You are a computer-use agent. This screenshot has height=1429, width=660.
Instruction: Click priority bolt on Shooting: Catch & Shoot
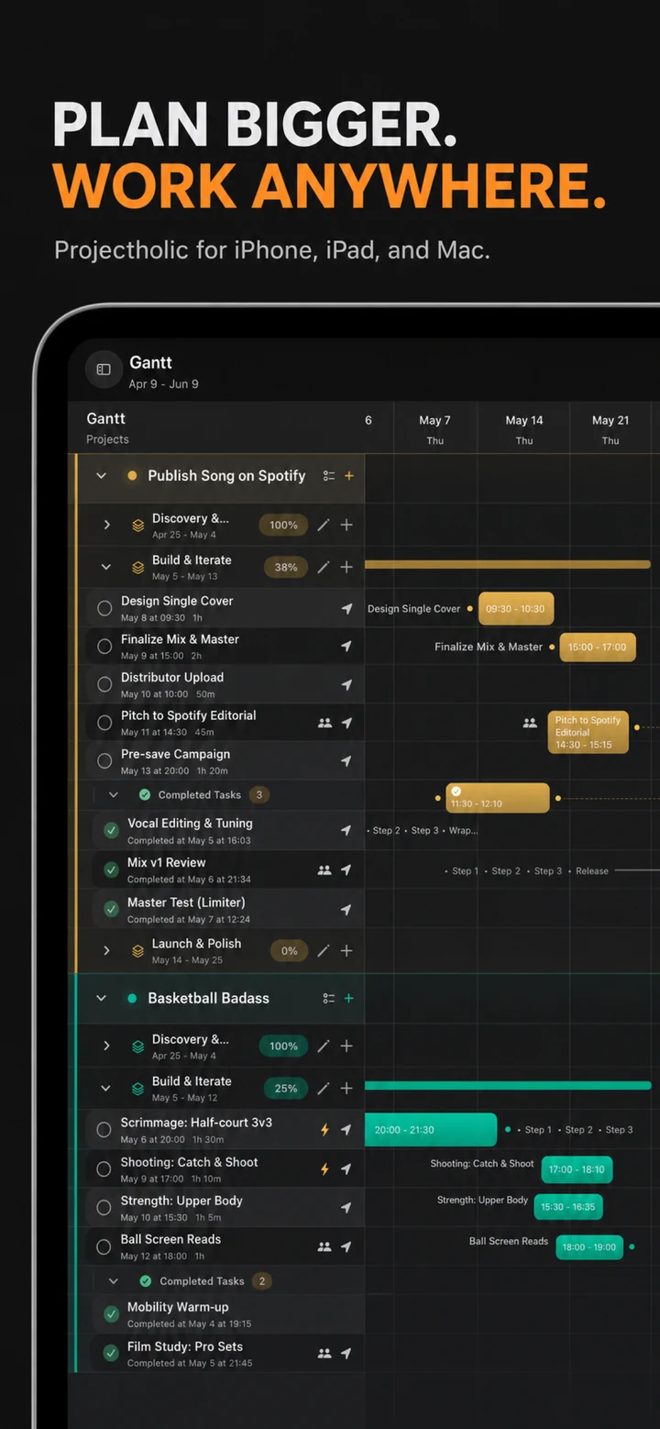(x=324, y=1169)
